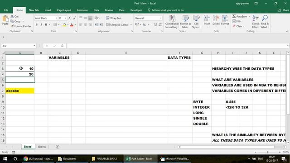Click the Paste clipboard icon

(5, 19)
